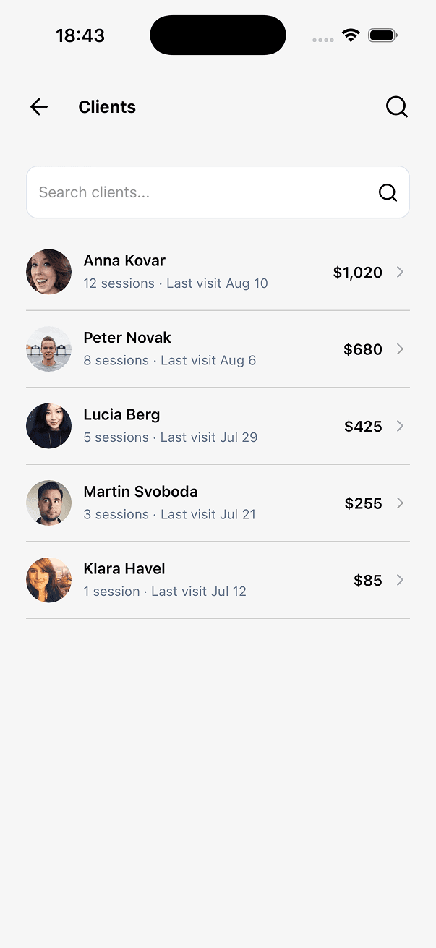The image size is (436, 948).
Task: Tap Peter Novak's $680 total
Action: 363,349
